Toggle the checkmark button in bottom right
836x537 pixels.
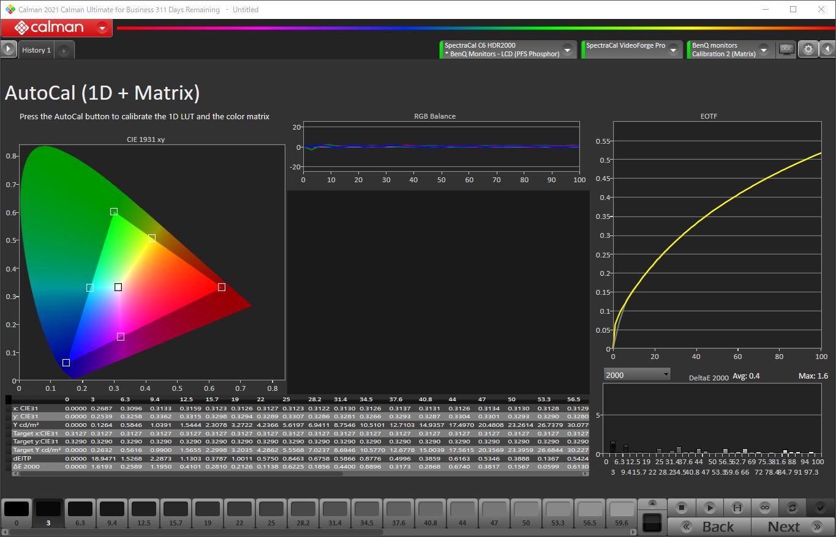click(819, 507)
